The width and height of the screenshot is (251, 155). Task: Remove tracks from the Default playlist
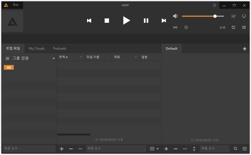[175, 149]
